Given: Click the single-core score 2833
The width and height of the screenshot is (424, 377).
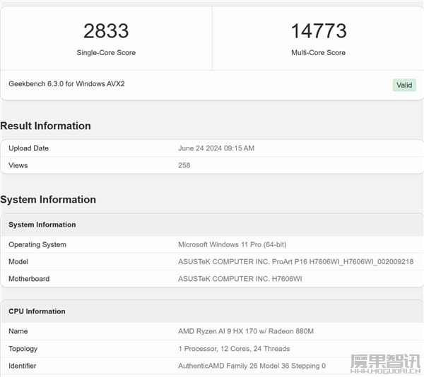Looking at the screenshot, I should coord(106,31).
